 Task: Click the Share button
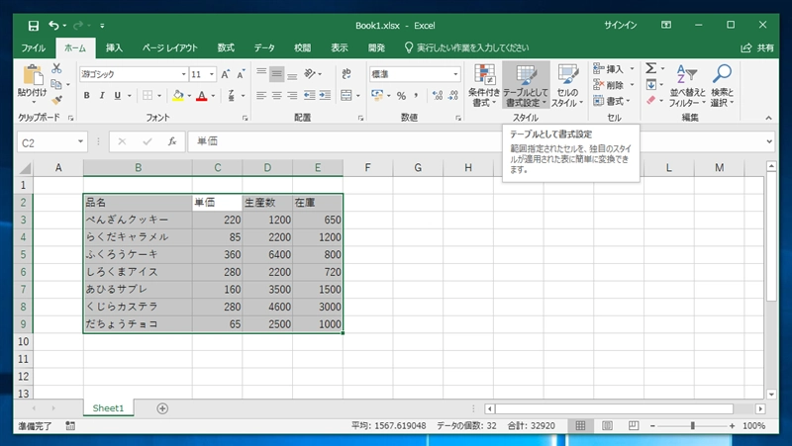pos(757,47)
